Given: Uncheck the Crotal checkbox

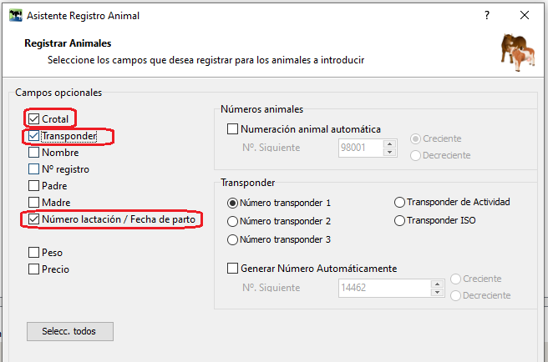Looking at the screenshot, I should (x=33, y=119).
